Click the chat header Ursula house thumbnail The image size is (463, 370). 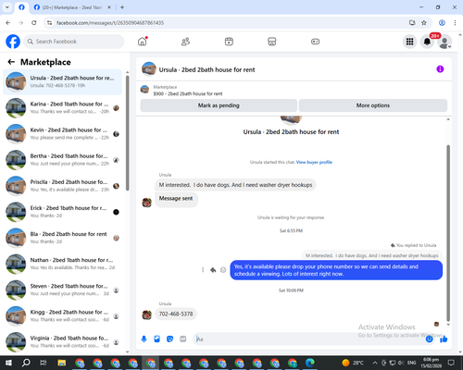(149, 69)
